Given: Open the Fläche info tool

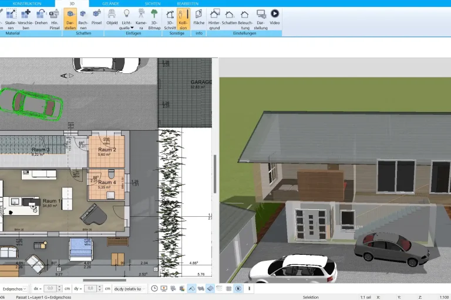Looking at the screenshot, I should click(x=198, y=17).
